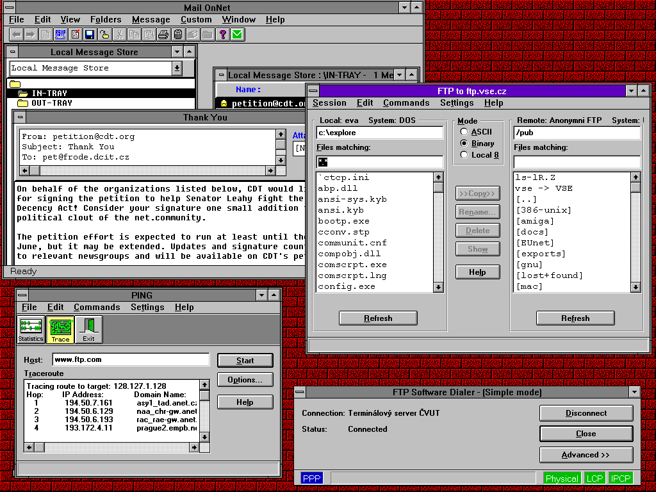This screenshot has width=656, height=492.
Task: Click the printer icon in Mail toolbar
Action: point(163,35)
